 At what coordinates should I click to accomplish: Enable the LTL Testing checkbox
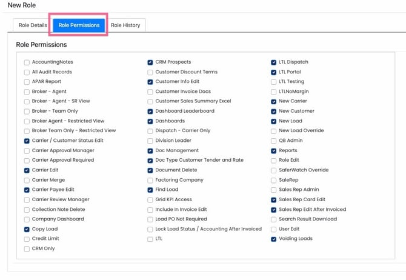pos(274,82)
